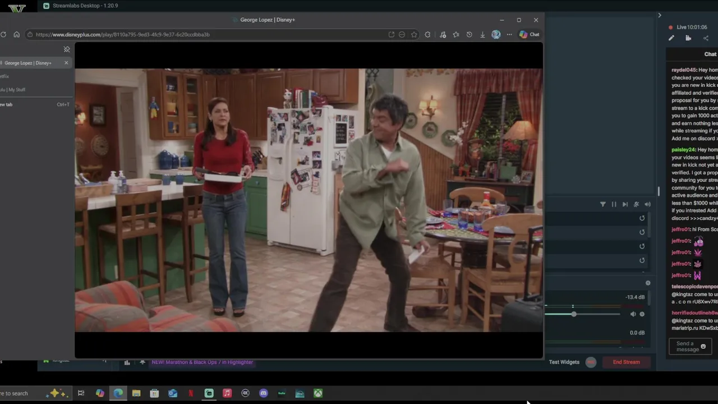The width and height of the screenshot is (718, 404).
Task: Select the Chat tab in Streamlabs
Action: (710, 54)
